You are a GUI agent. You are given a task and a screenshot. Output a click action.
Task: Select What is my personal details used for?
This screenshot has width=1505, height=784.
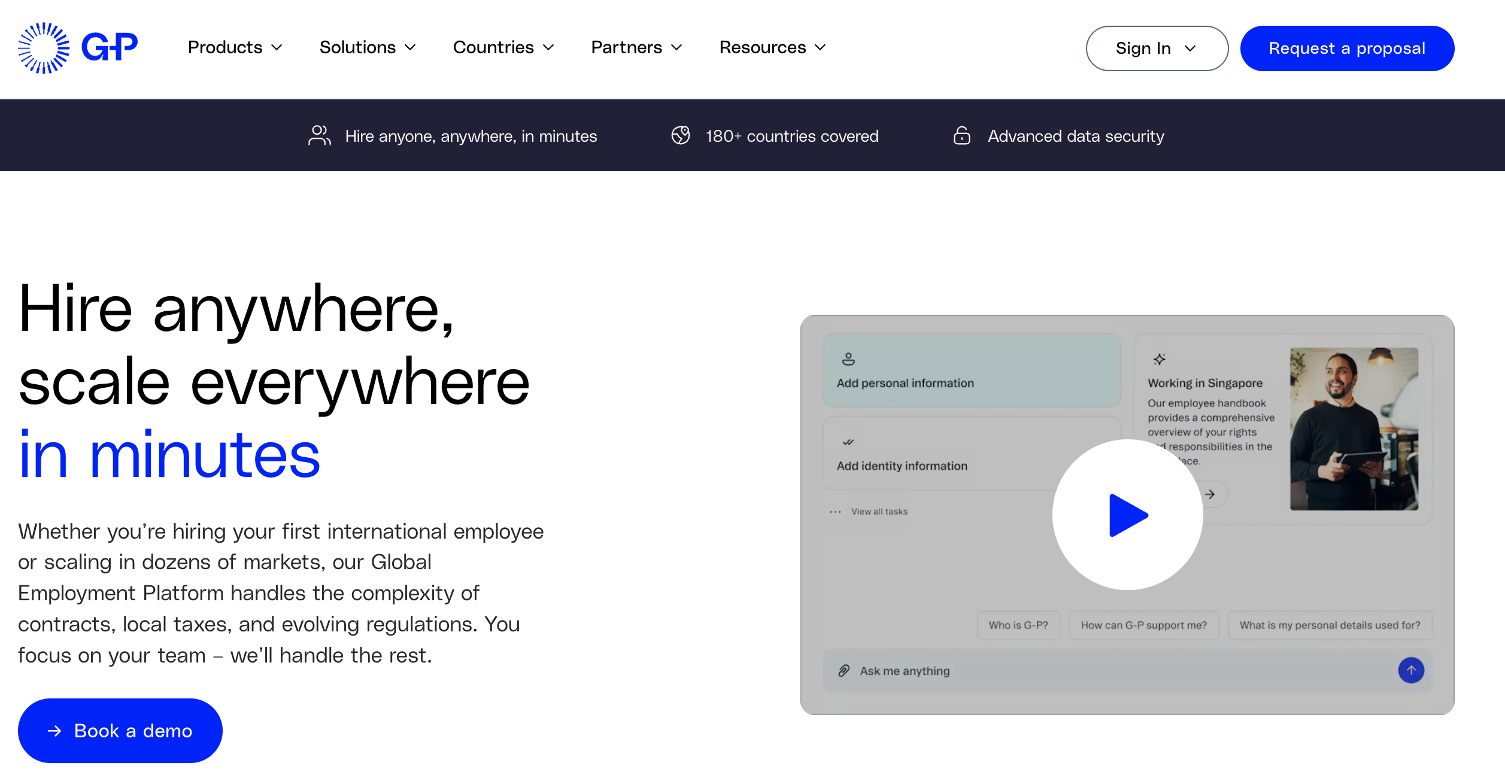pyautogui.click(x=1330, y=625)
